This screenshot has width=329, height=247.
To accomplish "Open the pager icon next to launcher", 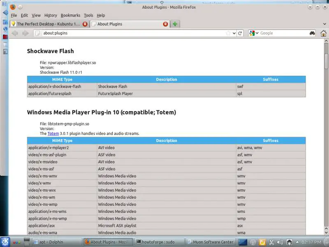I will coord(27,242).
